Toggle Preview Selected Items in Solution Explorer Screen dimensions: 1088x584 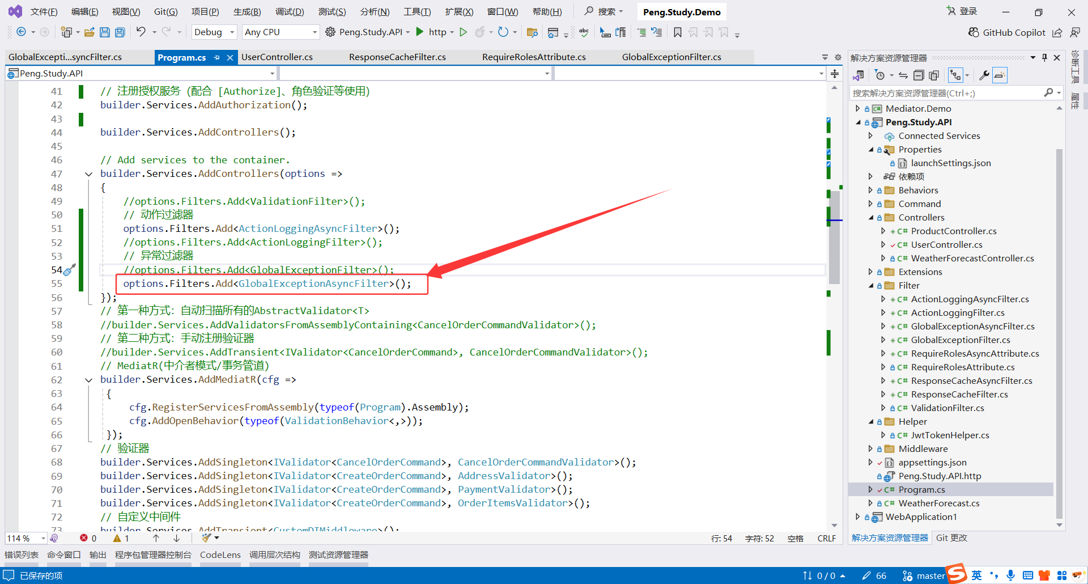pyautogui.click(x=1000, y=75)
